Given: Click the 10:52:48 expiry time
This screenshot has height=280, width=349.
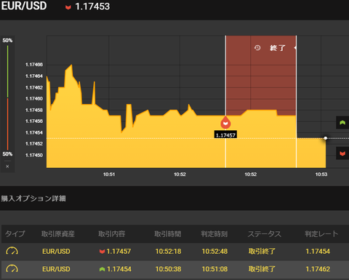Looking at the screenshot, I should tap(214, 252).
